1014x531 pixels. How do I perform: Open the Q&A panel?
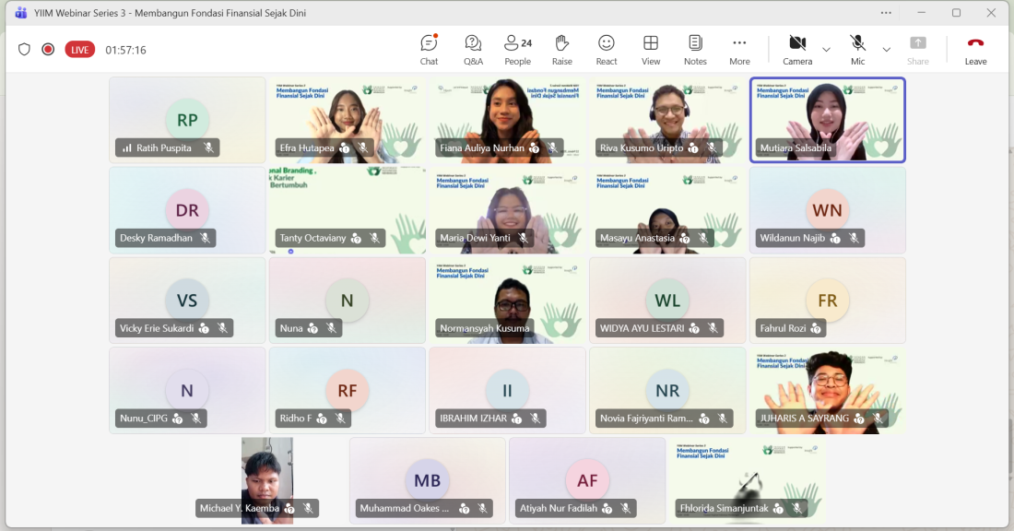coord(473,50)
